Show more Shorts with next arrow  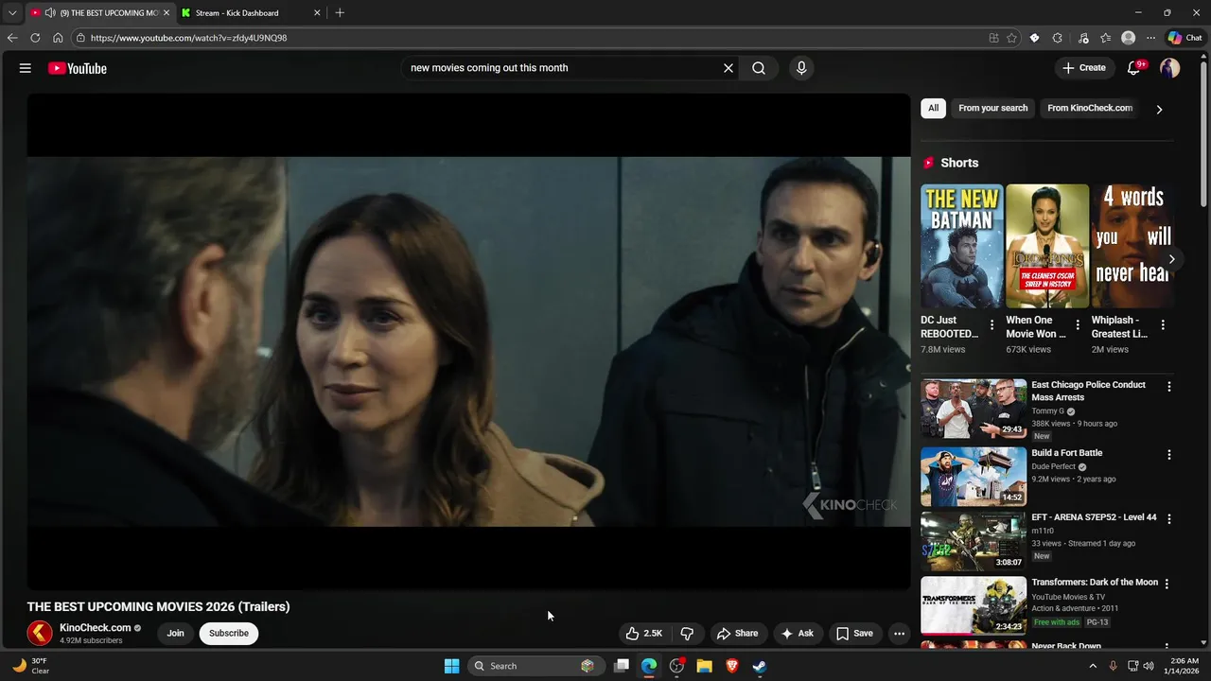[x=1171, y=259]
